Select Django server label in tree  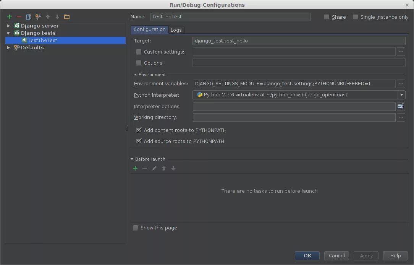point(40,26)
